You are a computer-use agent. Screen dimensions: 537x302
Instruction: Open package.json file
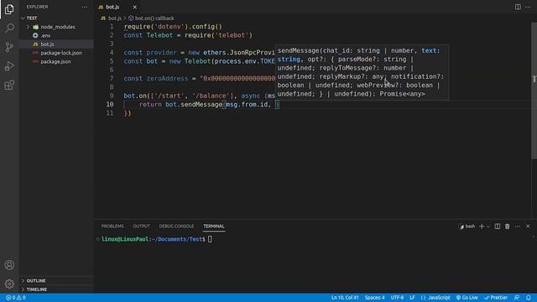[56, 61]
